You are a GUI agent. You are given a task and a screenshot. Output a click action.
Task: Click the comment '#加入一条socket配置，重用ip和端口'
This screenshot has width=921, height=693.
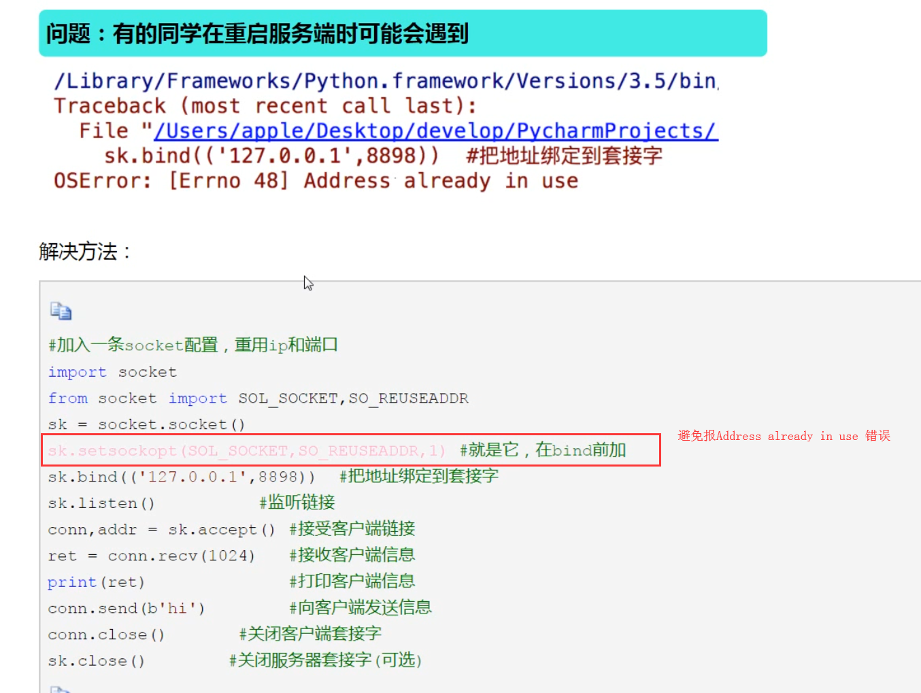point(193,345)
